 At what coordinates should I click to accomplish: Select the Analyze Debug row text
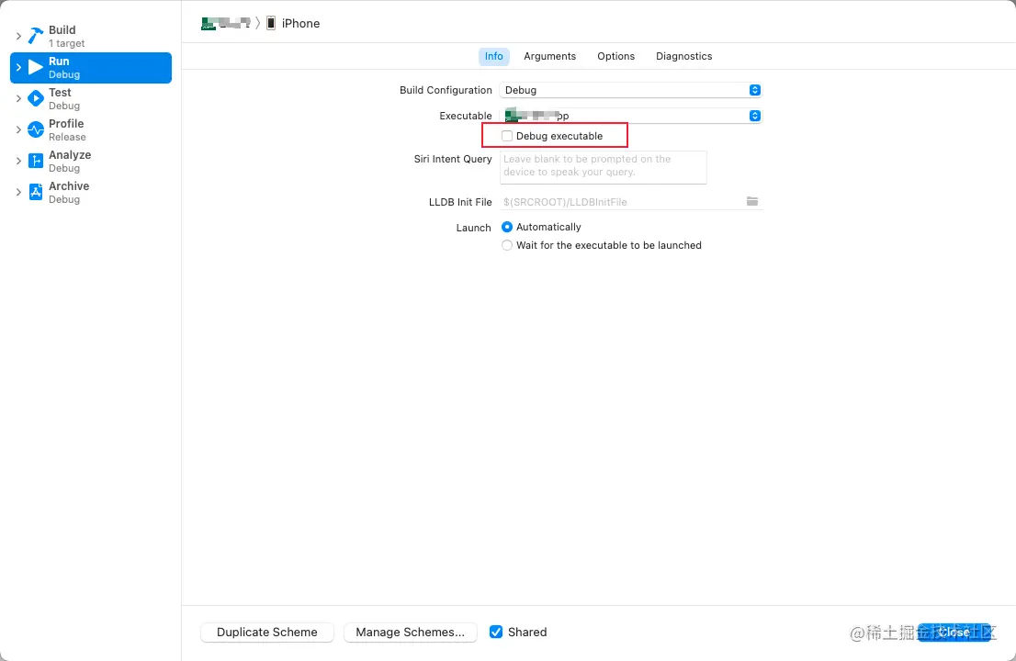pyautogui.click(x=70, y=162)
